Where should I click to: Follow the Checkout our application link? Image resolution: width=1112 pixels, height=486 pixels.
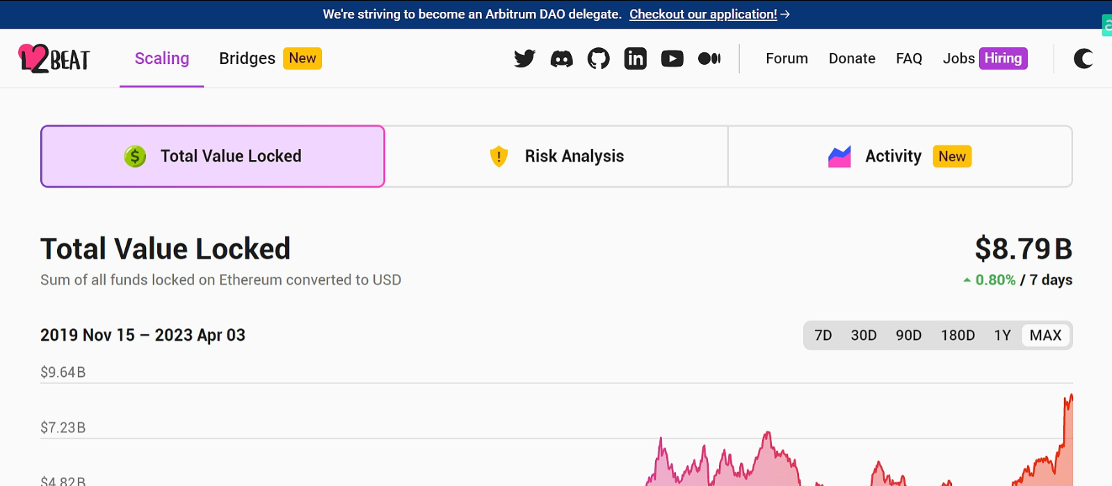pos(703,14)
